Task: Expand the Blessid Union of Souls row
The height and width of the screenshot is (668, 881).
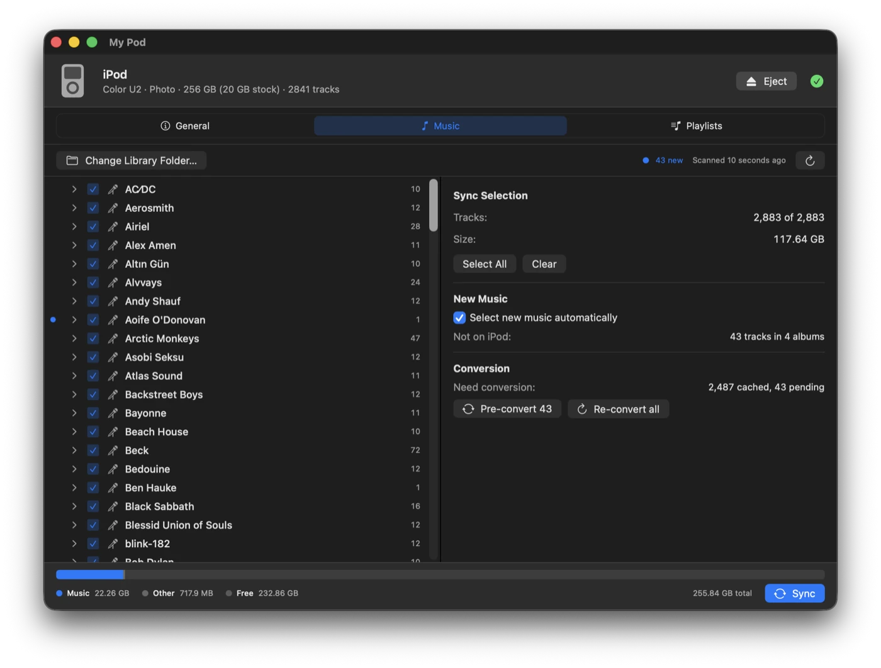Action: click(74, 525)
